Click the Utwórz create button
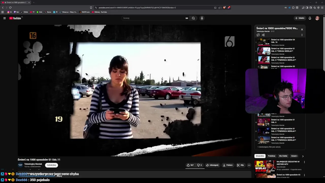 (x=300, y=18)
